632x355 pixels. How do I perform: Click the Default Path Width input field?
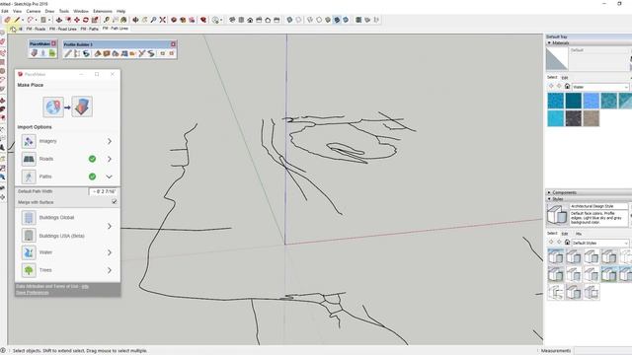[x=103, y=191]
